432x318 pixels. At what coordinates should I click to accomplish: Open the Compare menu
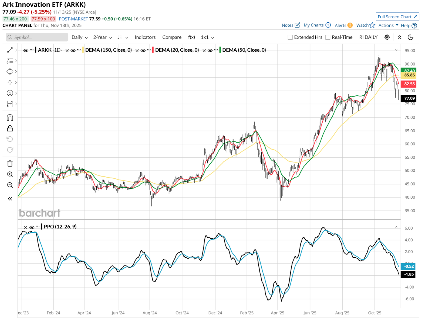[x=172, y=37]
